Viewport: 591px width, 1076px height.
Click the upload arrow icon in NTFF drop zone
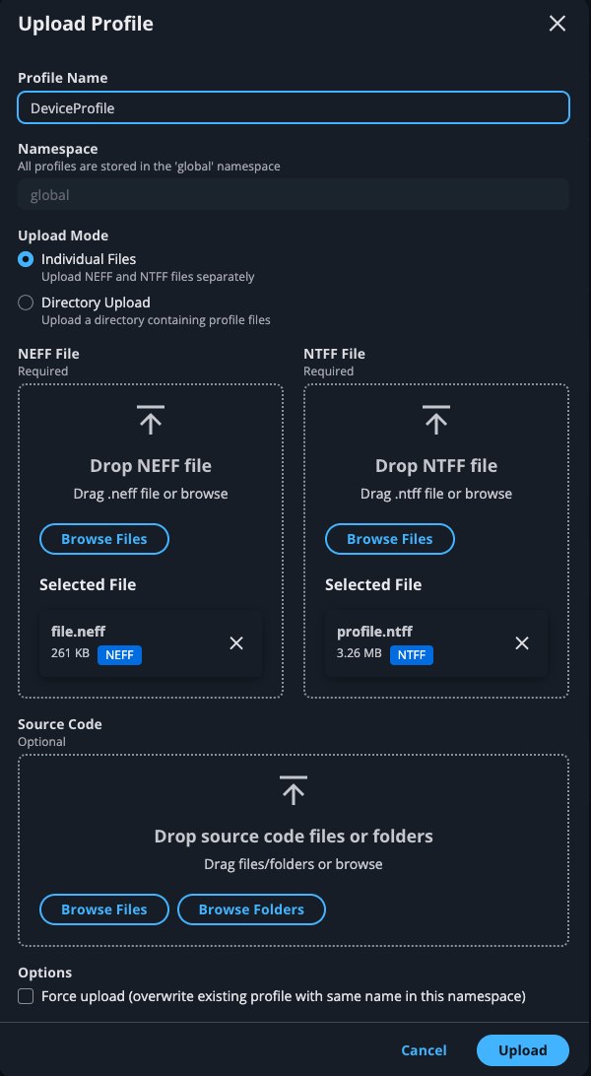435,420
